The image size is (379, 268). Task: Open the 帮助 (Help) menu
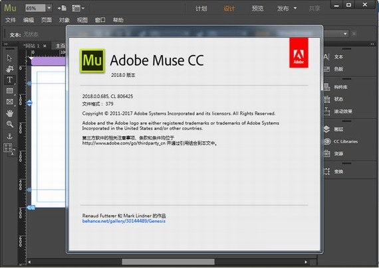click(x=118, y=20)
